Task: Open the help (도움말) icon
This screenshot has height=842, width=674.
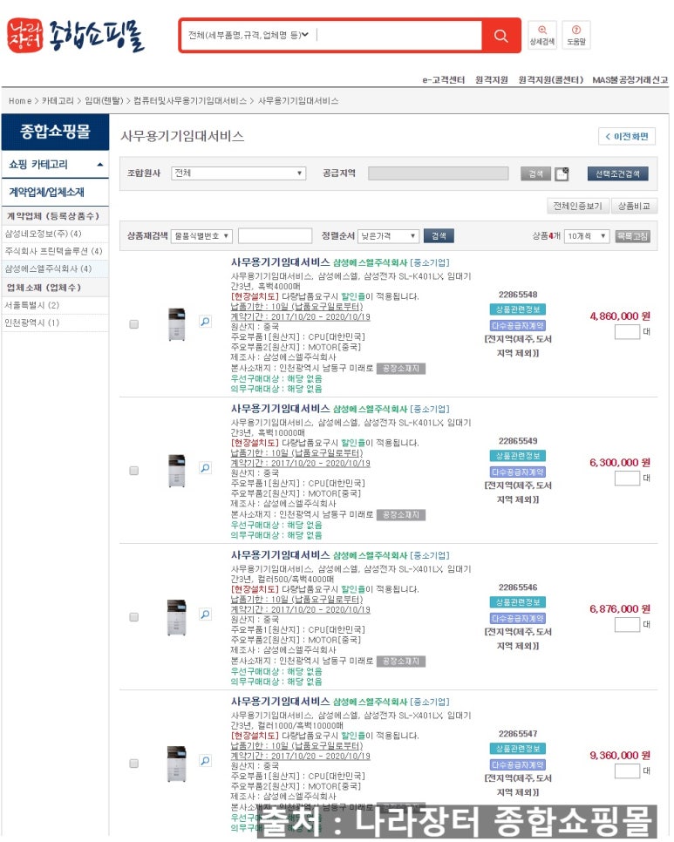Action: point(575,36)
